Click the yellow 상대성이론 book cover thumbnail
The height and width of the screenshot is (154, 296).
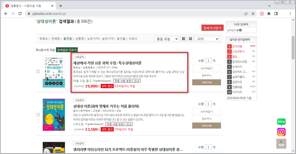[54, 115]
